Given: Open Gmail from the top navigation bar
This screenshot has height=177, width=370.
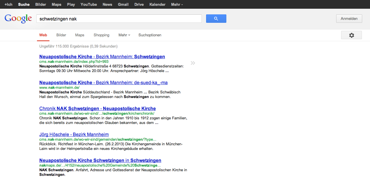Looking at the screenshot, I should pos(123,4).
